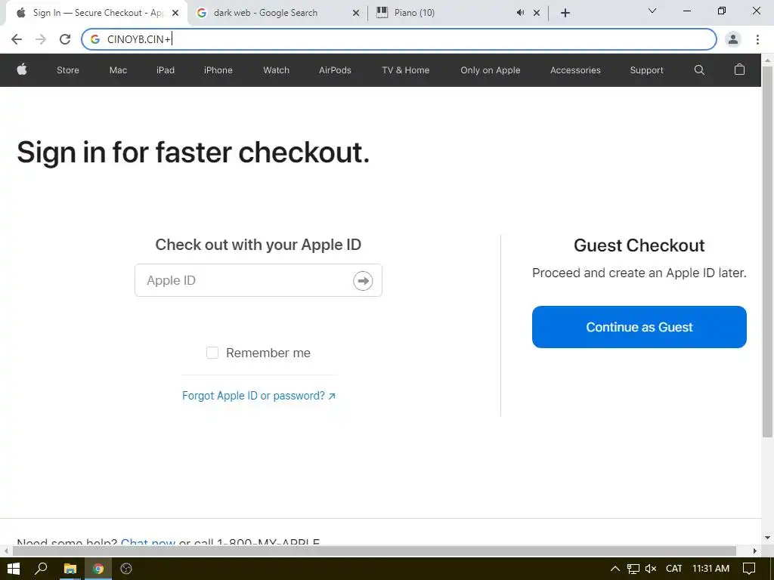Show hidden system tray icons
Viewport: 774px width, 580px height.
tap(615, 569)
